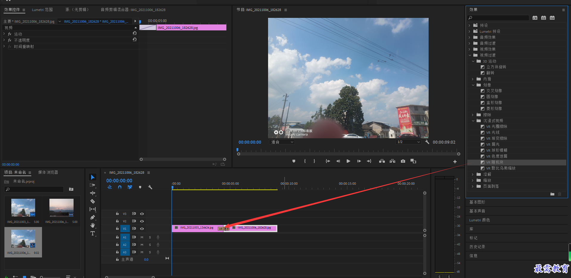Export frame with camera icon

(x=403, y=161)
